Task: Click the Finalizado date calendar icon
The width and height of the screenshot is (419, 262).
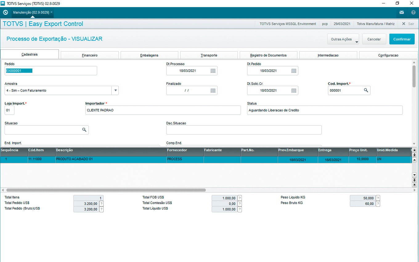Action: [213, 91]
